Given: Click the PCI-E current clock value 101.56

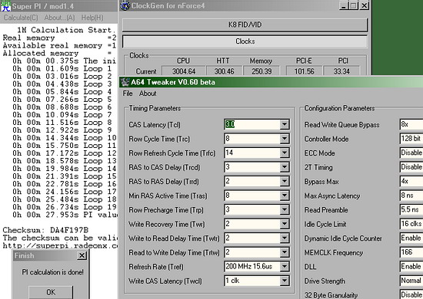Looking at the screenshot, I should coord(304,71).
